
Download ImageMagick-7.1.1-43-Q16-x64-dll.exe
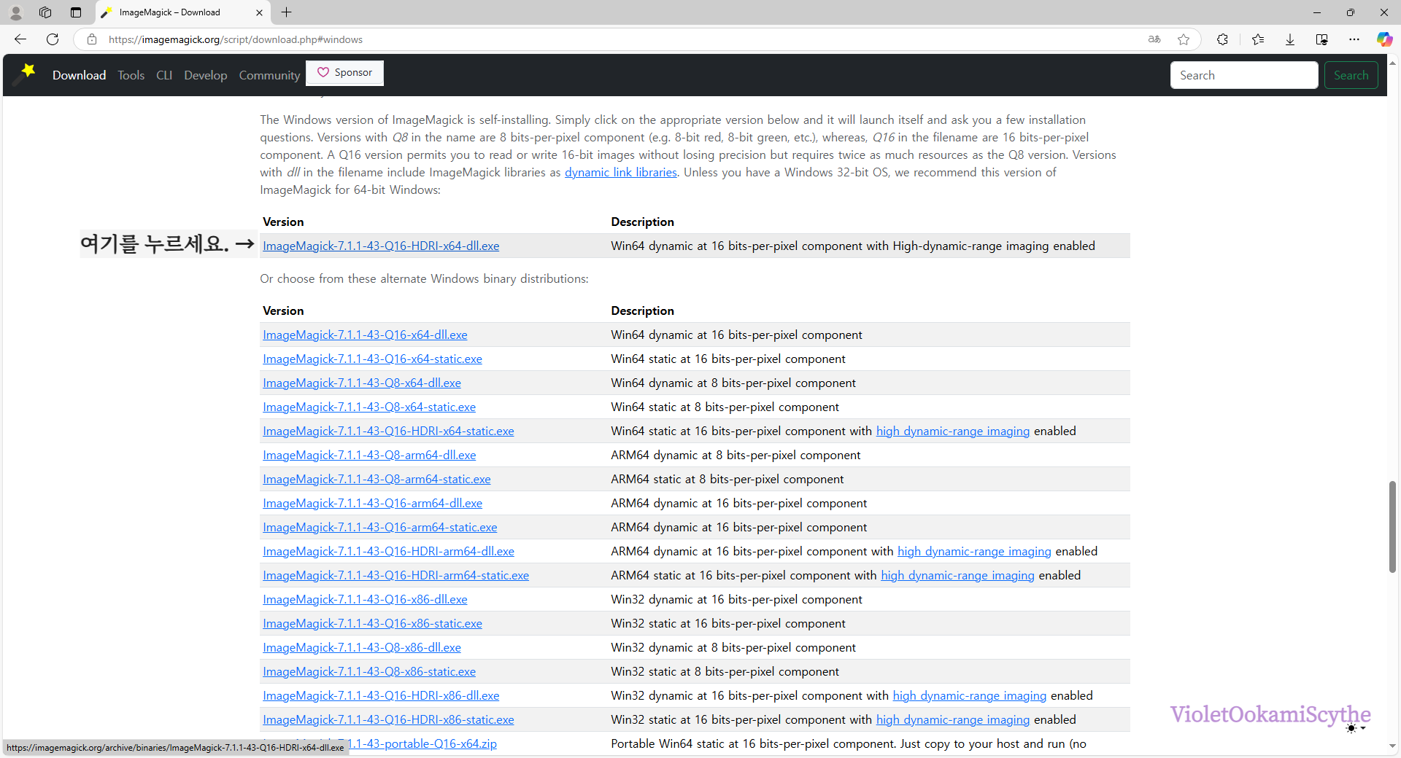tap(365, 335)
